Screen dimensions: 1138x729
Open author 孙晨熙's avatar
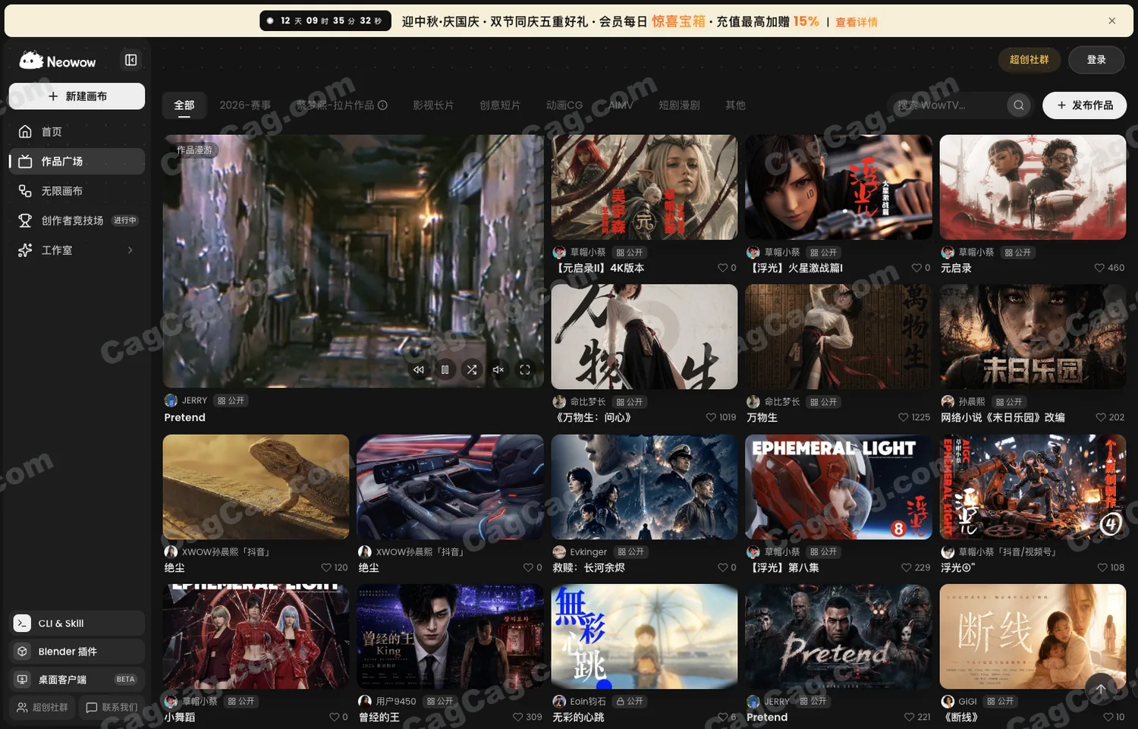tap(948, 402)
